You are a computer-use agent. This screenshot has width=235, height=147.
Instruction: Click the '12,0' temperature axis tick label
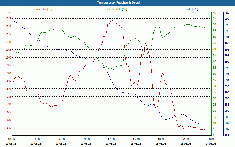pos(8,26)
